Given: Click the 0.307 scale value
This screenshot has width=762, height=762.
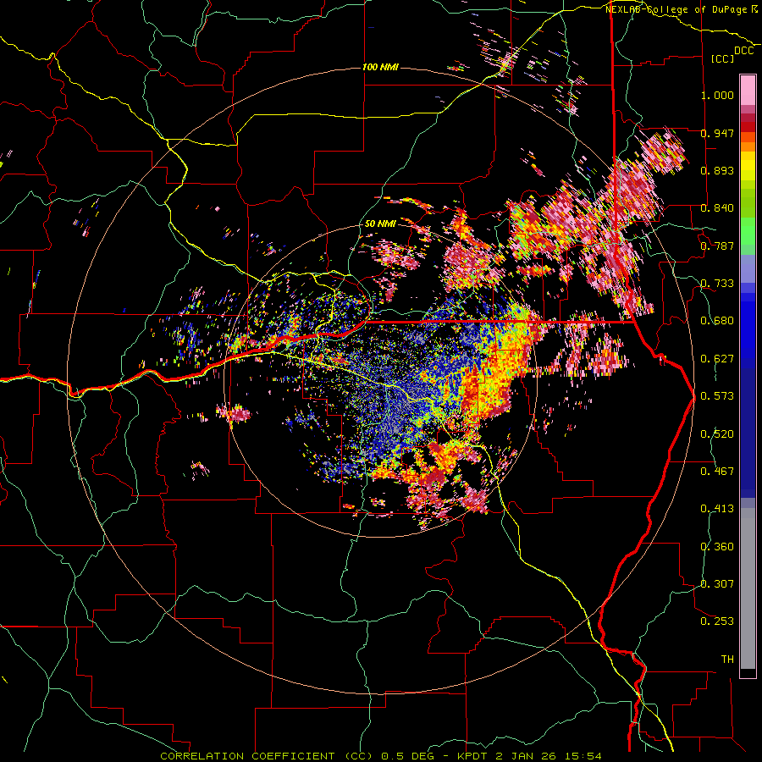Looking at the screenshot, I should (717, 584).
